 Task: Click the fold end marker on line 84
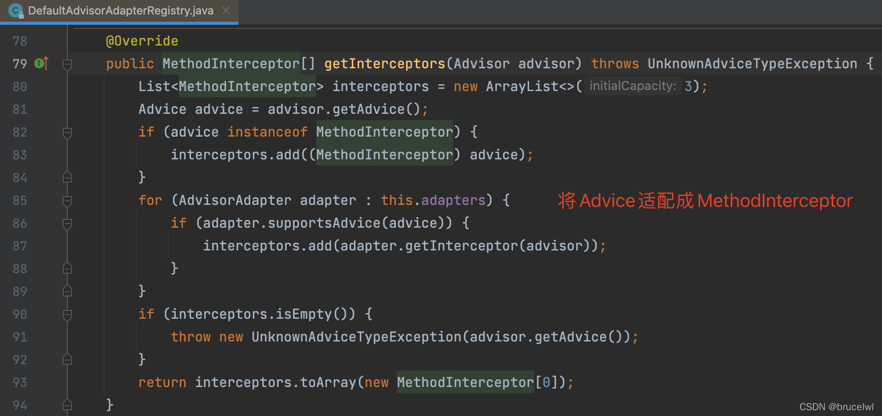[x=67, y=177]
